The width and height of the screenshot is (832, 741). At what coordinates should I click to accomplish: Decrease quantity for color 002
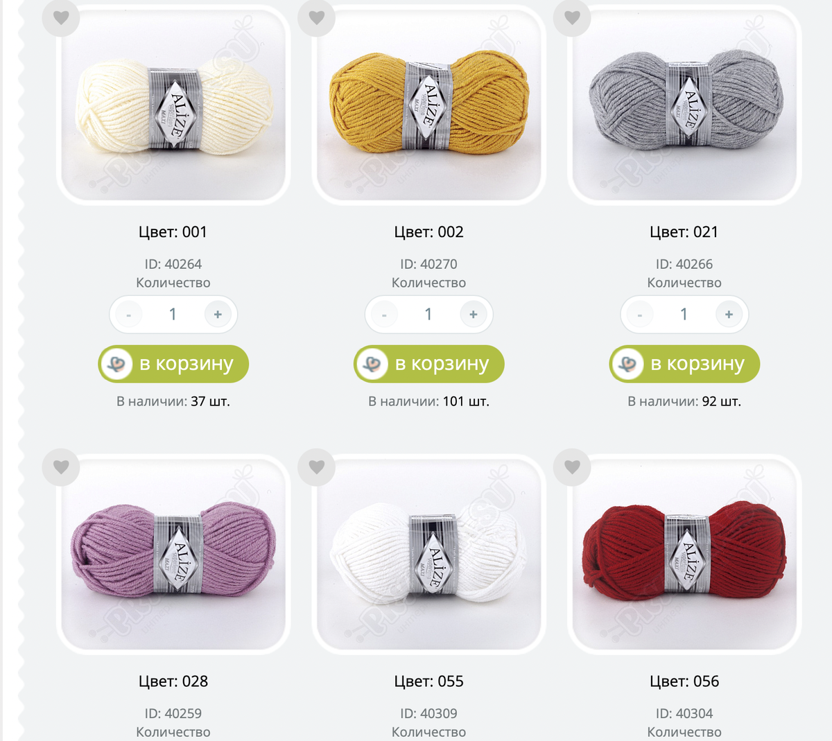point(384,315)
